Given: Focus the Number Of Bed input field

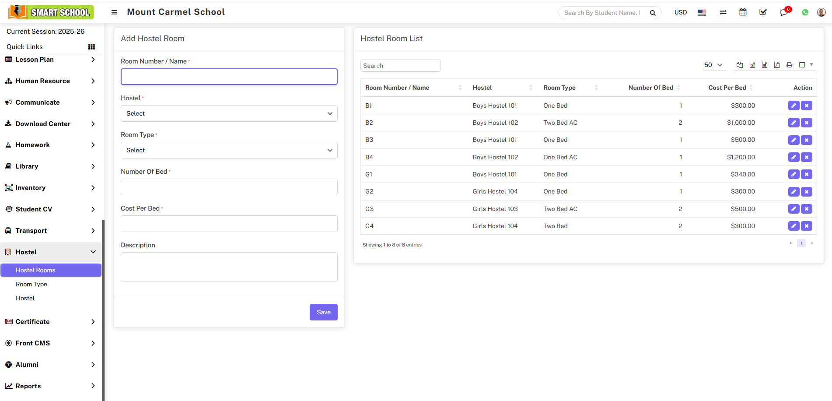Looking at the screenshot, I should [x=229, y=187].
